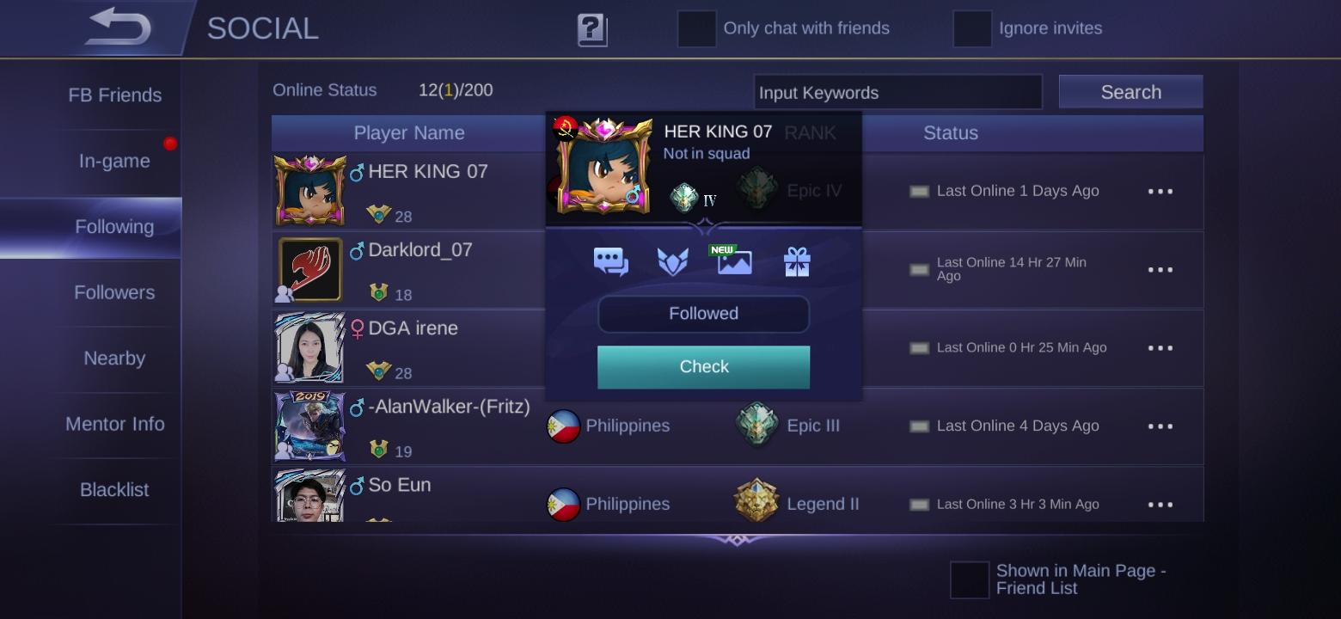This screenshot has height=619, width=1341.
Task: Click the Check button in popup
Action: (704, 367)
